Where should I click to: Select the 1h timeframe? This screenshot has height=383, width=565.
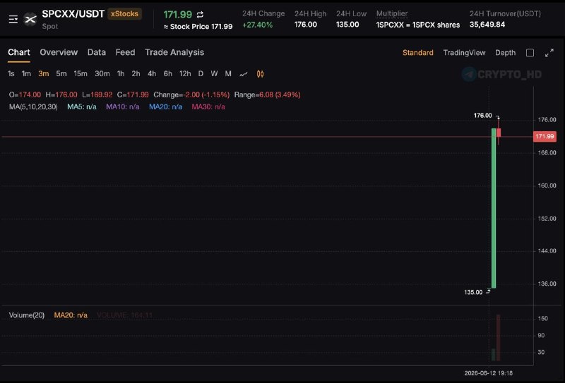(x=121, y=74)
